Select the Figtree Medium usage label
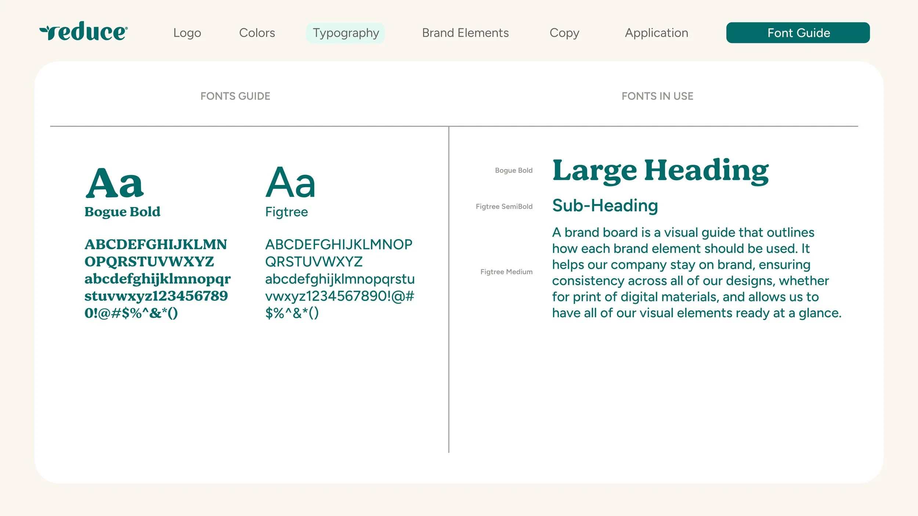 pyautogui.click(x=506, y=272)
